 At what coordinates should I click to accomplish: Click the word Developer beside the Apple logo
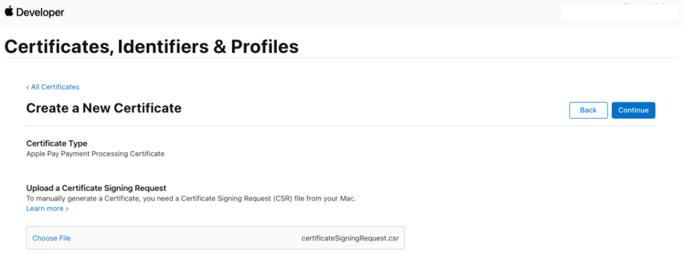pos(40,12)
